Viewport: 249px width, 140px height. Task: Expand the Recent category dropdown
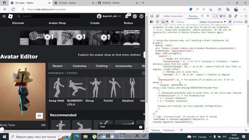[59, 66]
